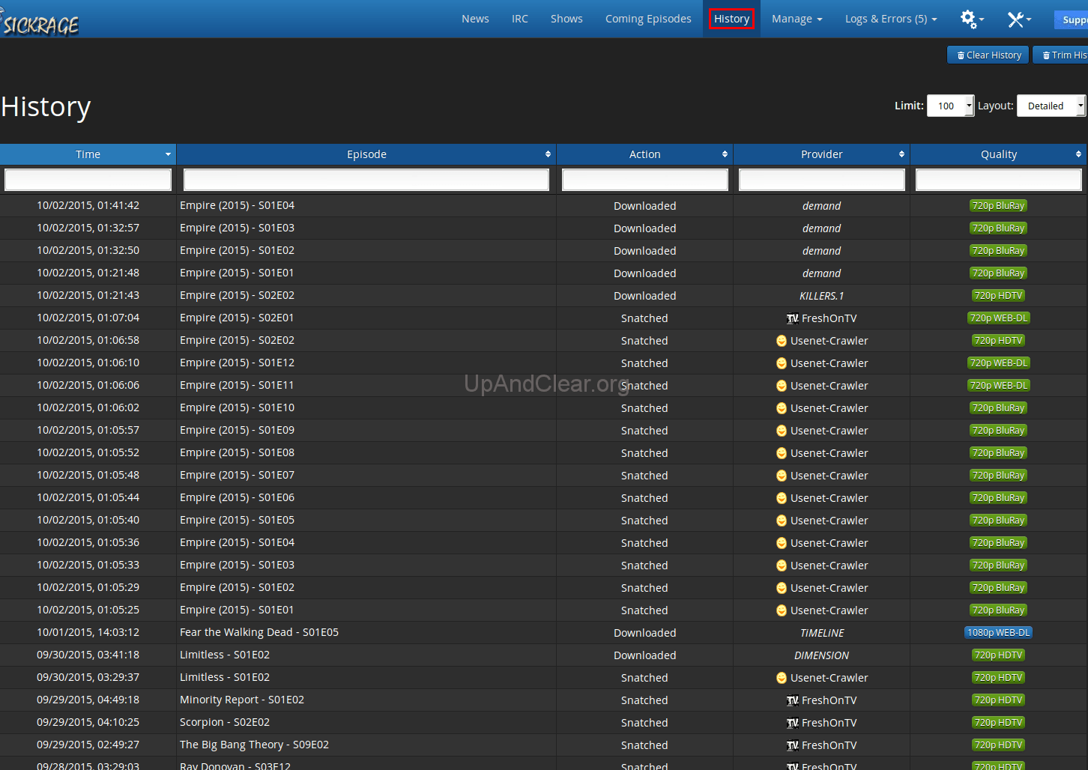
Task: Click Usenet-Crawler icon for Empire S01E12
Action: point(782,363)
